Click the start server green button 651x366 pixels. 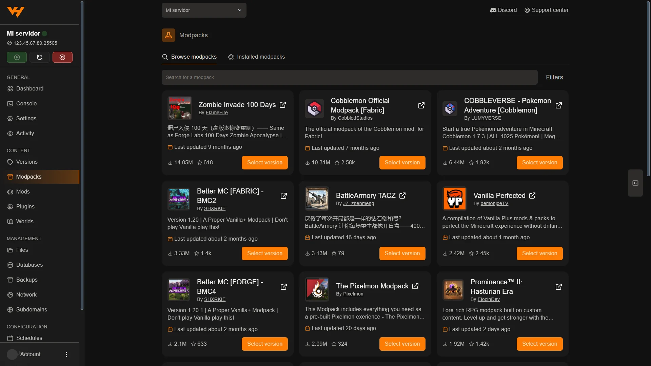(17, 57)
